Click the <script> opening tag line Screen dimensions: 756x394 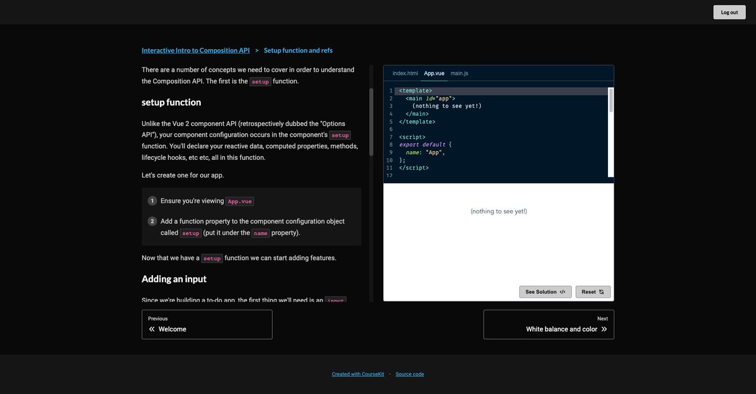412,137
